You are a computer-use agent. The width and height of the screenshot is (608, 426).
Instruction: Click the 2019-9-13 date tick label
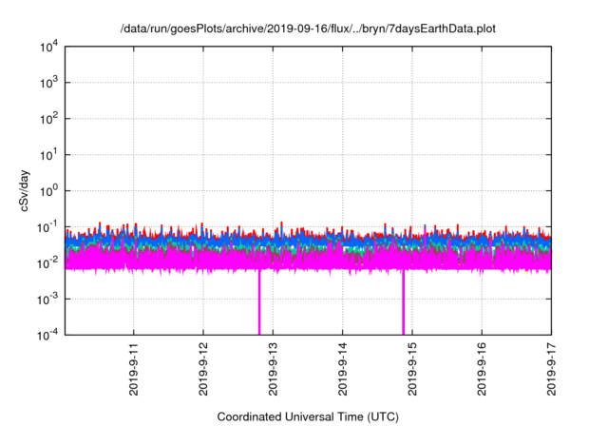pos(273,369)
